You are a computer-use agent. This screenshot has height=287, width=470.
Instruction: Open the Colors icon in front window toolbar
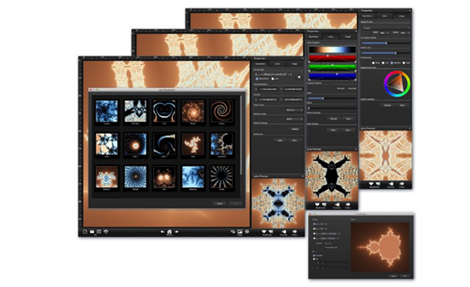pyautogui.click(x=295, y=231)
